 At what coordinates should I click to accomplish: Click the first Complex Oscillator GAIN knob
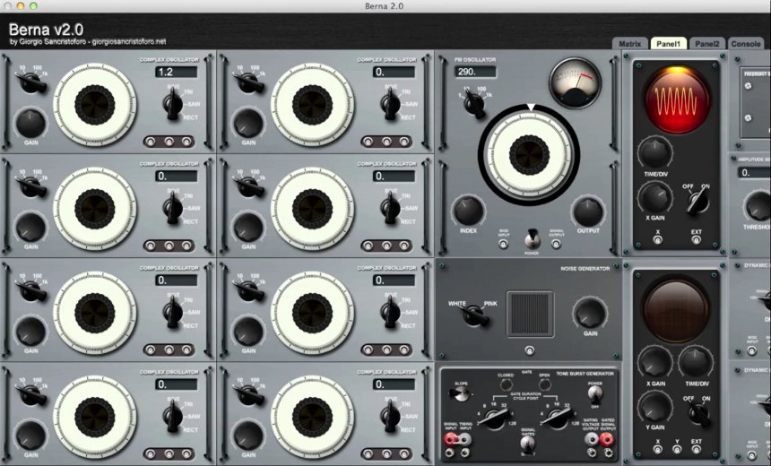pyautogui.click(x=30, y=123)
